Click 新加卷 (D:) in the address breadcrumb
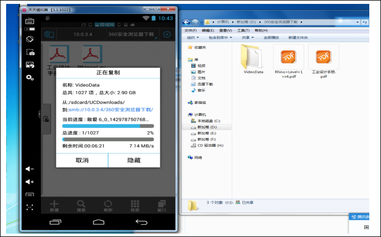Viewport: 381px width, 237px height. tap(246, 22)
